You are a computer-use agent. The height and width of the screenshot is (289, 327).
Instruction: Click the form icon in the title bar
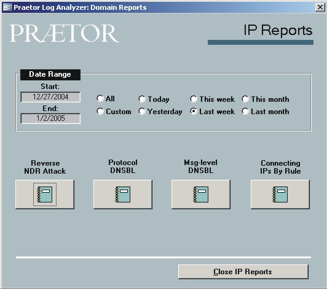(7, 7)
